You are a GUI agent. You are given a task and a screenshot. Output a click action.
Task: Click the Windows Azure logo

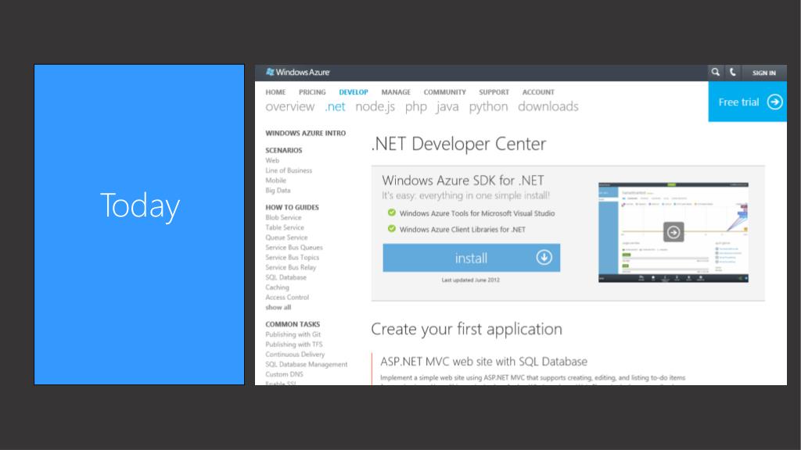[298, 73]
